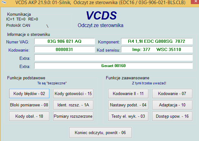Click the 'Komponent:' label
This screenshot has height=141, width=199.
pyautogui.click(x=109, y=42)
